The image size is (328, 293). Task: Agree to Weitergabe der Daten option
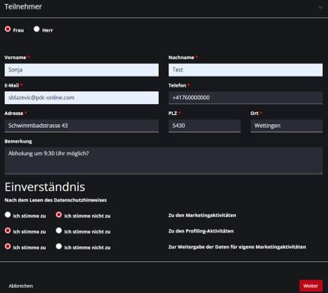[x=8, y=246]
